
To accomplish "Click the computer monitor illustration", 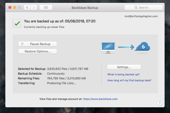I will pyautogui.click(x=108, y=48).
